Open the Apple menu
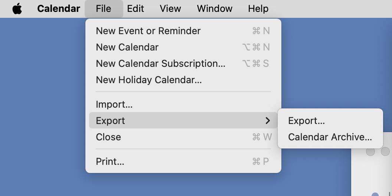 tap(17, 9)
